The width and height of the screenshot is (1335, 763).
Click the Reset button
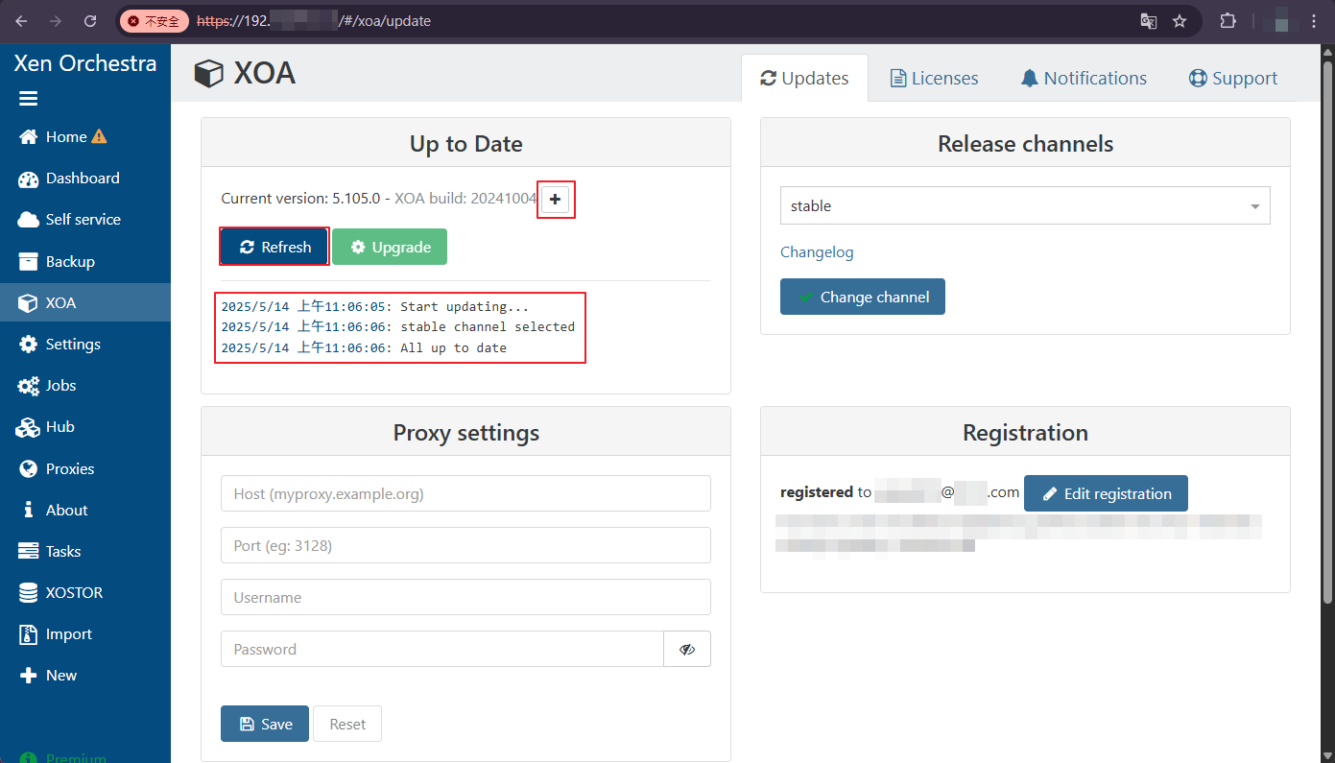pyautogui.click(x=347, y=724)
